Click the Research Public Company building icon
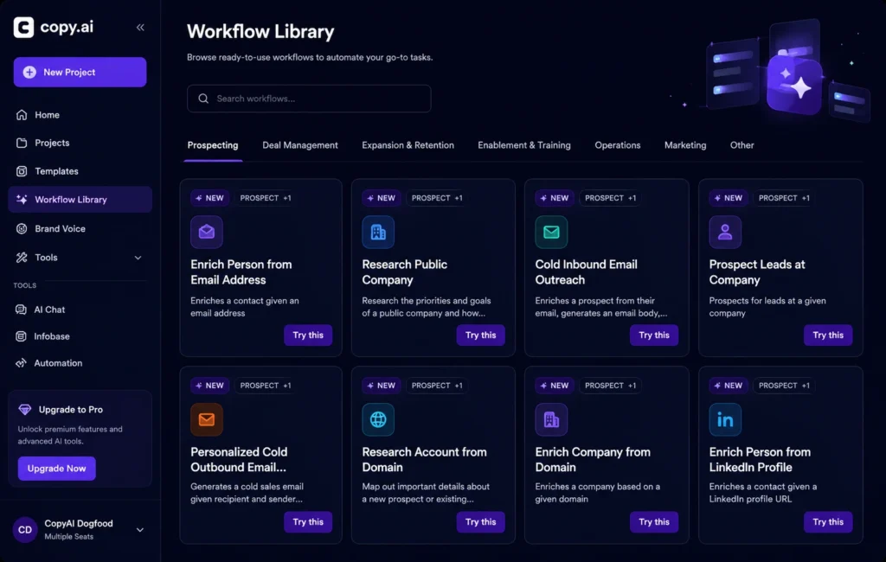The height and width of the screenshot is (562, 886). [x=378, y=232]
